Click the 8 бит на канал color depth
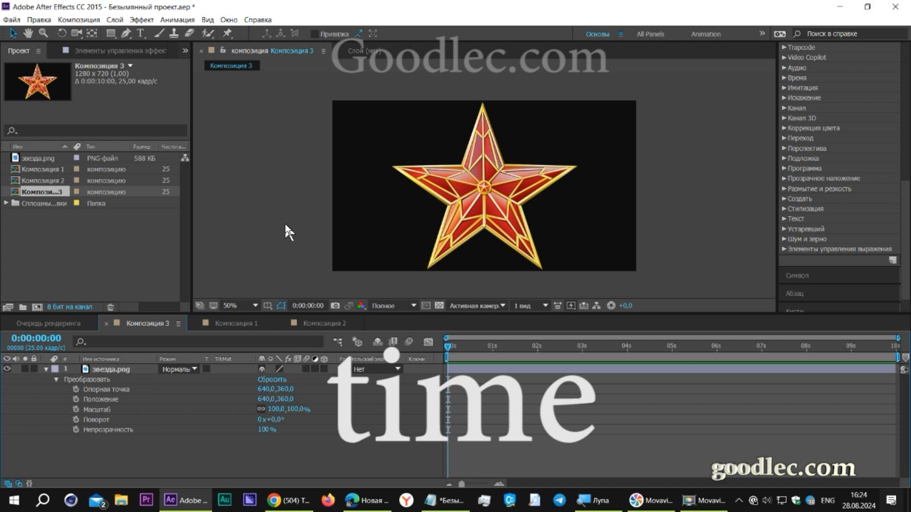The width and height of the screenshot is (911, 512). (x=69, y=307)
